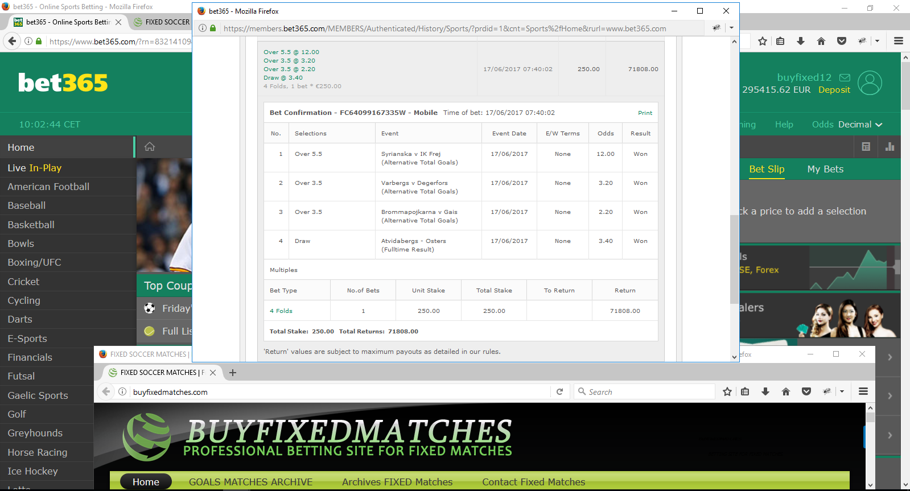Switch to Bet Slip tab
Image resolution: width=910 pixels, height=491 pixels.
(767, 169)
